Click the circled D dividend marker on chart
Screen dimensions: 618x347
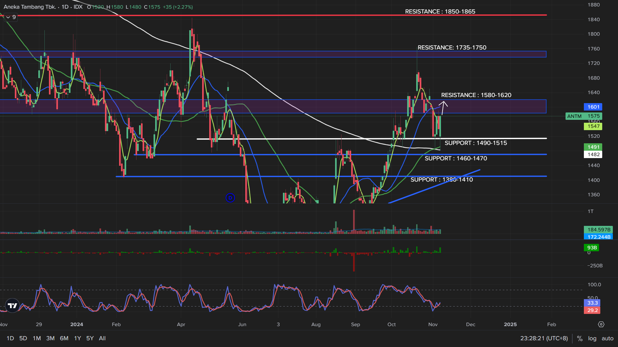tap(230, 198)
